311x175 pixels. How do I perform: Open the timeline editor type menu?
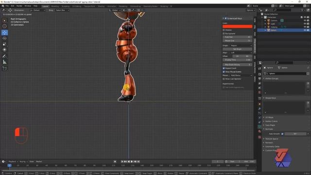point(3,161)
